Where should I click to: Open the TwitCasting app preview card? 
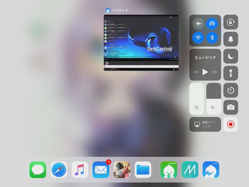click(x=141, y=42)
